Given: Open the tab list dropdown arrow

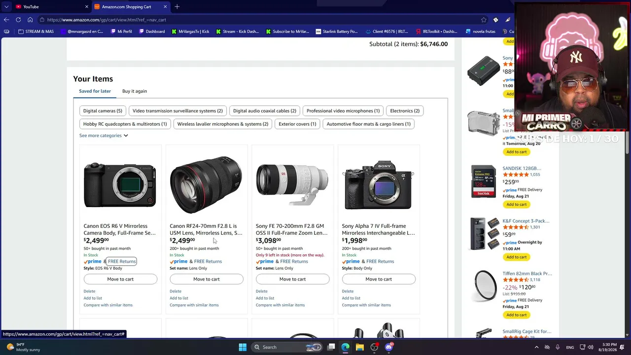Looking at the screenshot, I should [6, 7].
